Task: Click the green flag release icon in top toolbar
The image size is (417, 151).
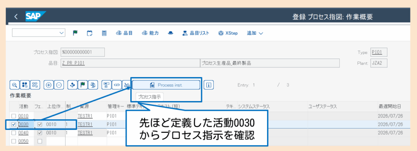Action: pos(75,33)
